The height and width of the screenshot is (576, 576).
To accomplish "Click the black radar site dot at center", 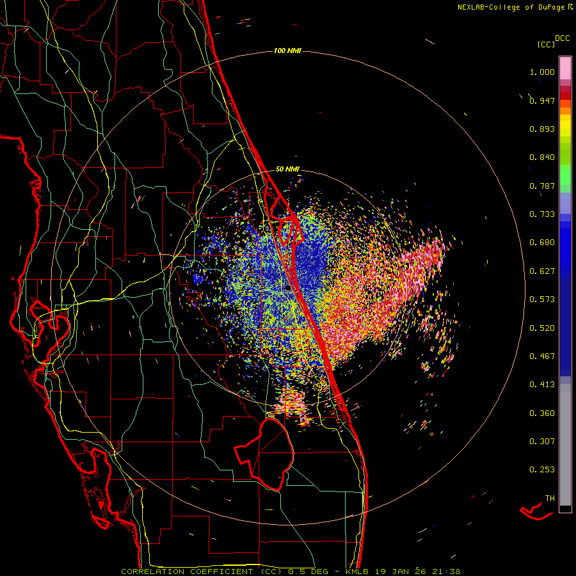I will (287, 289).
